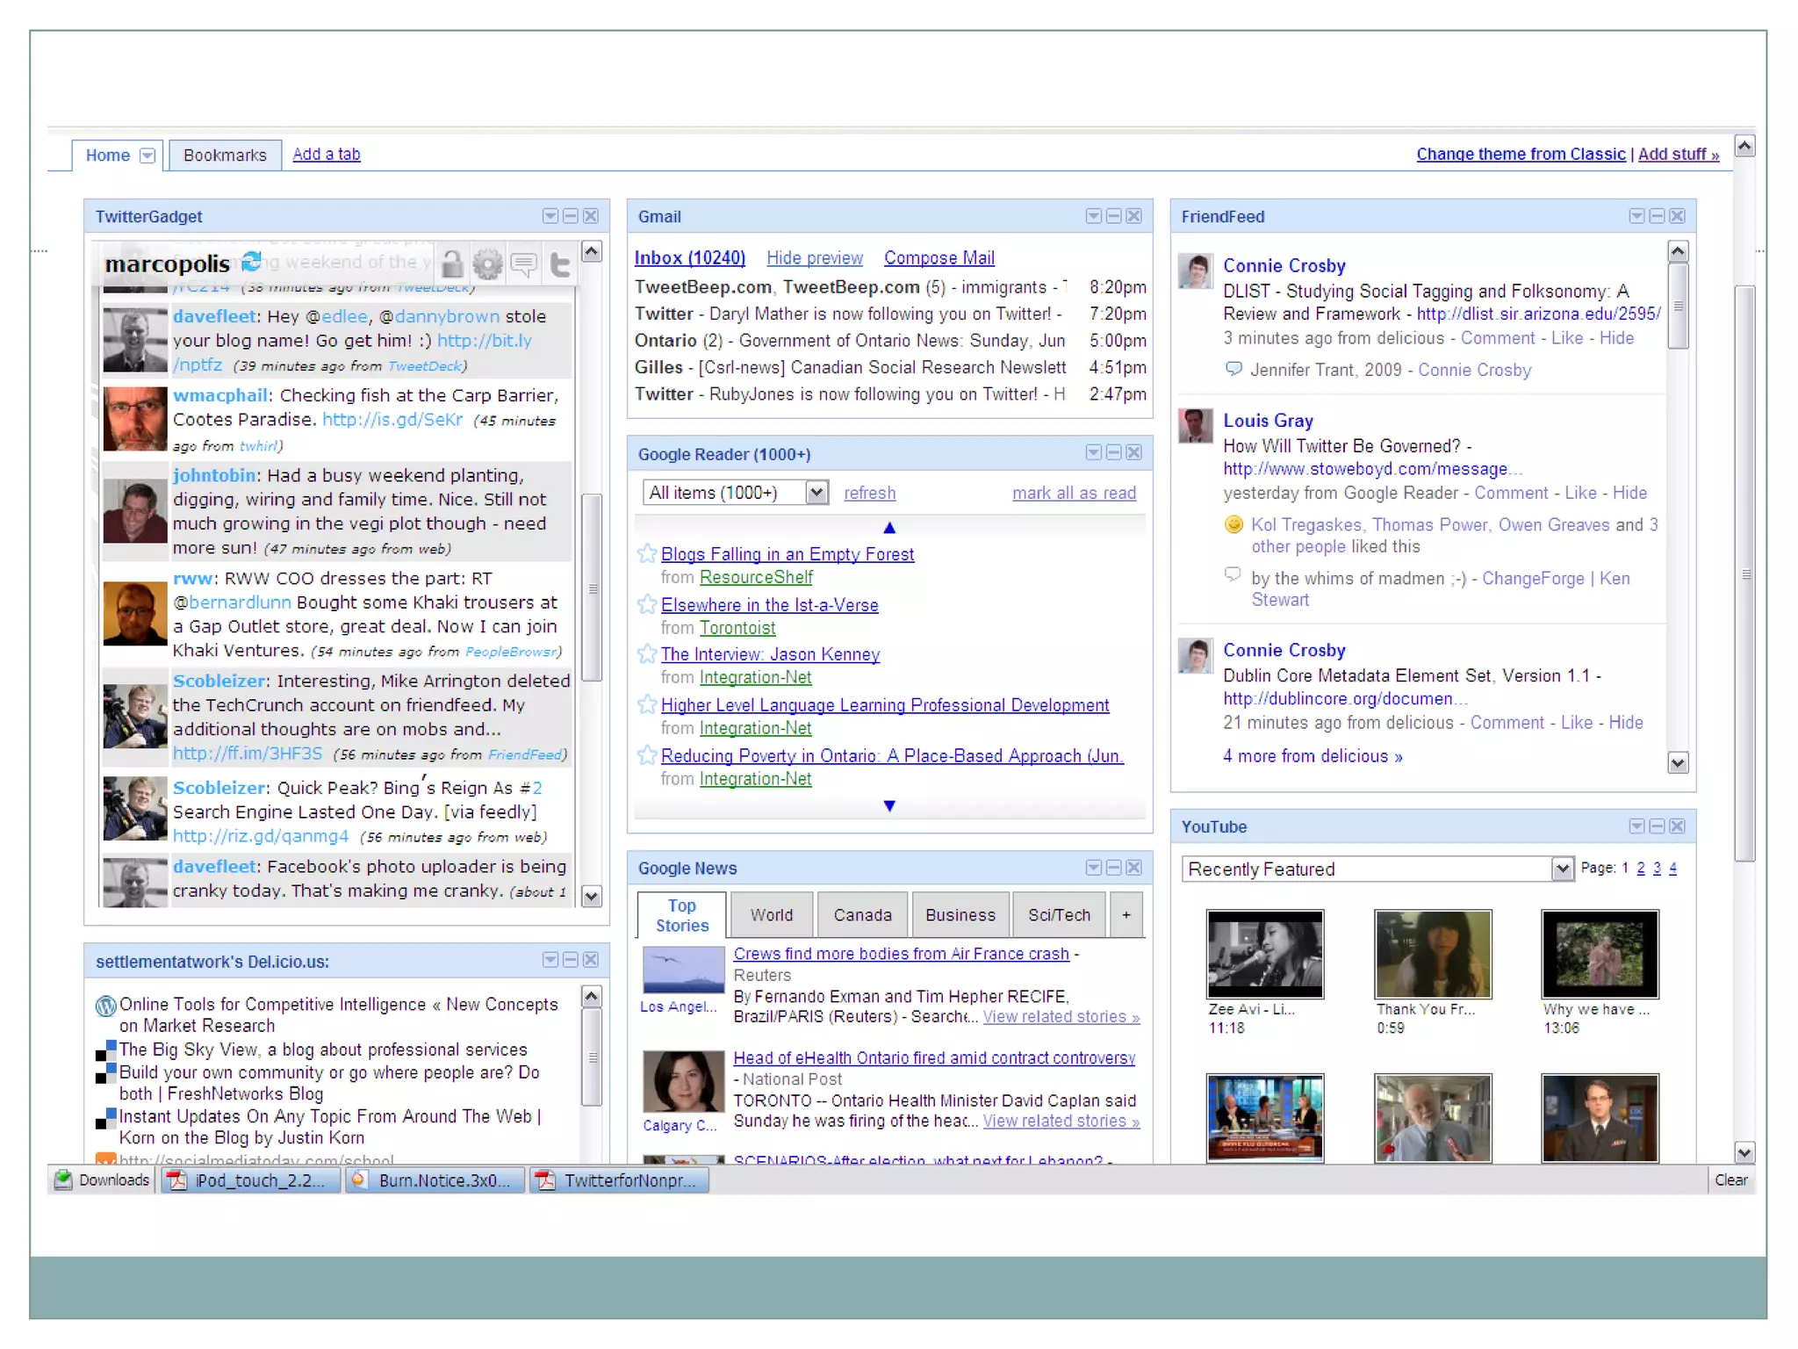This screenshot has width=1798, height=1349.
Task: Switch to the Bookmarks tab
Action: point(225,155)
